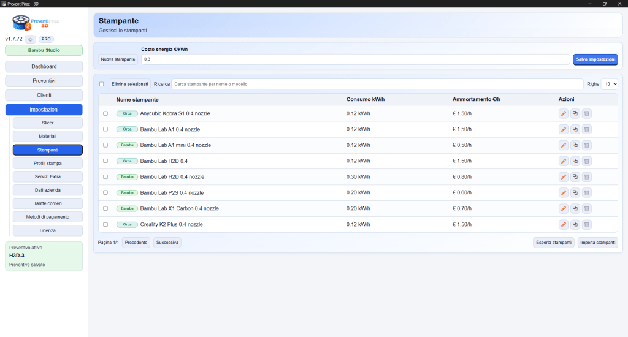Collapse the Impostazioni sidebar section
The width and height of the screenshot is (628, 337).
tap(44, 110)
